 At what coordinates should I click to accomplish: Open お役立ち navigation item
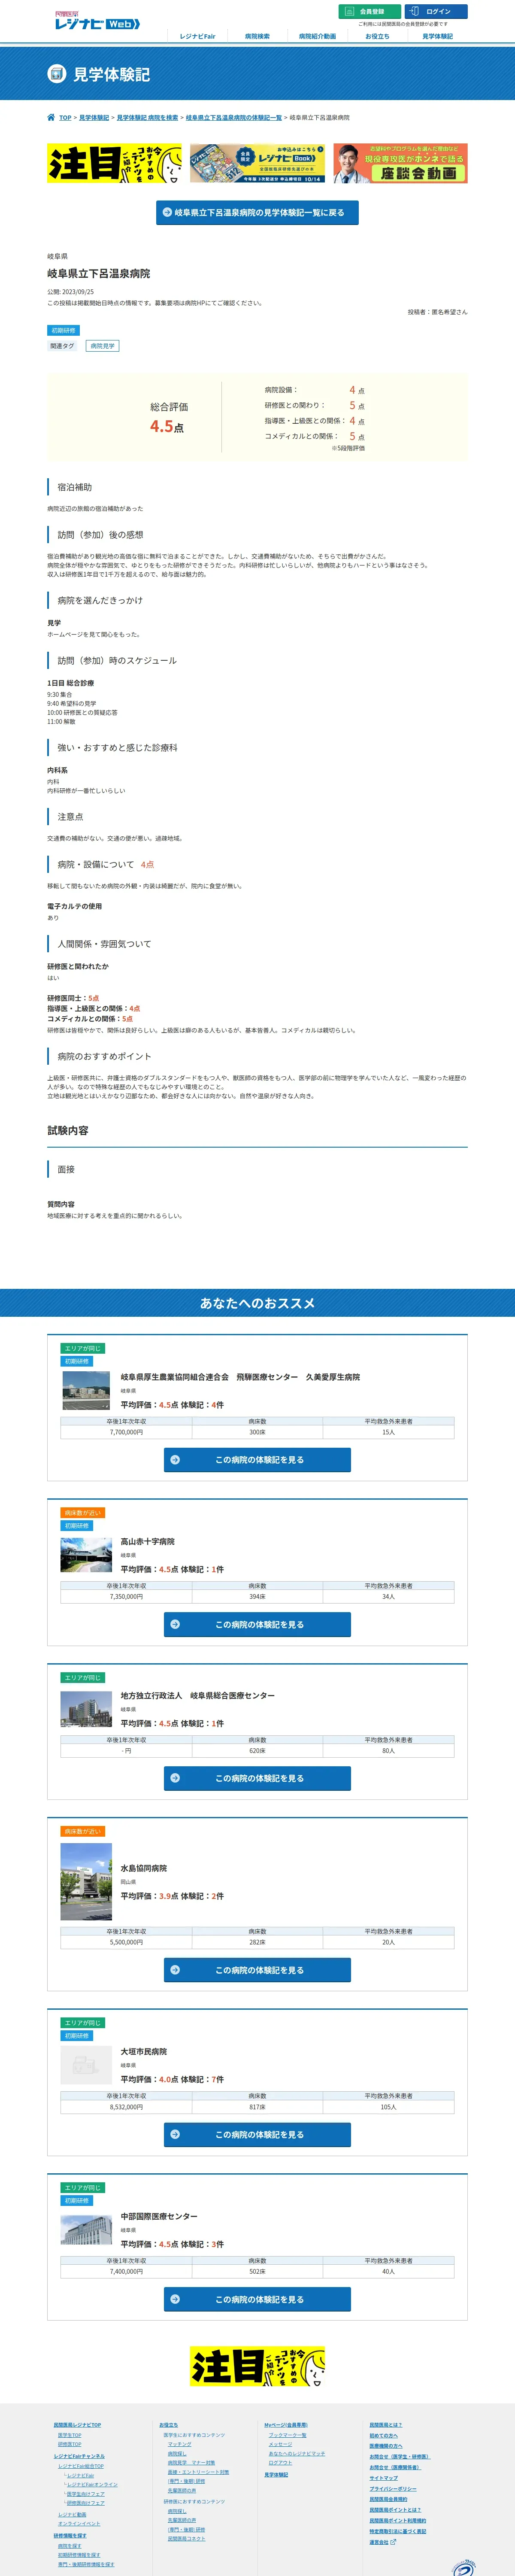(x=377, y=36)
